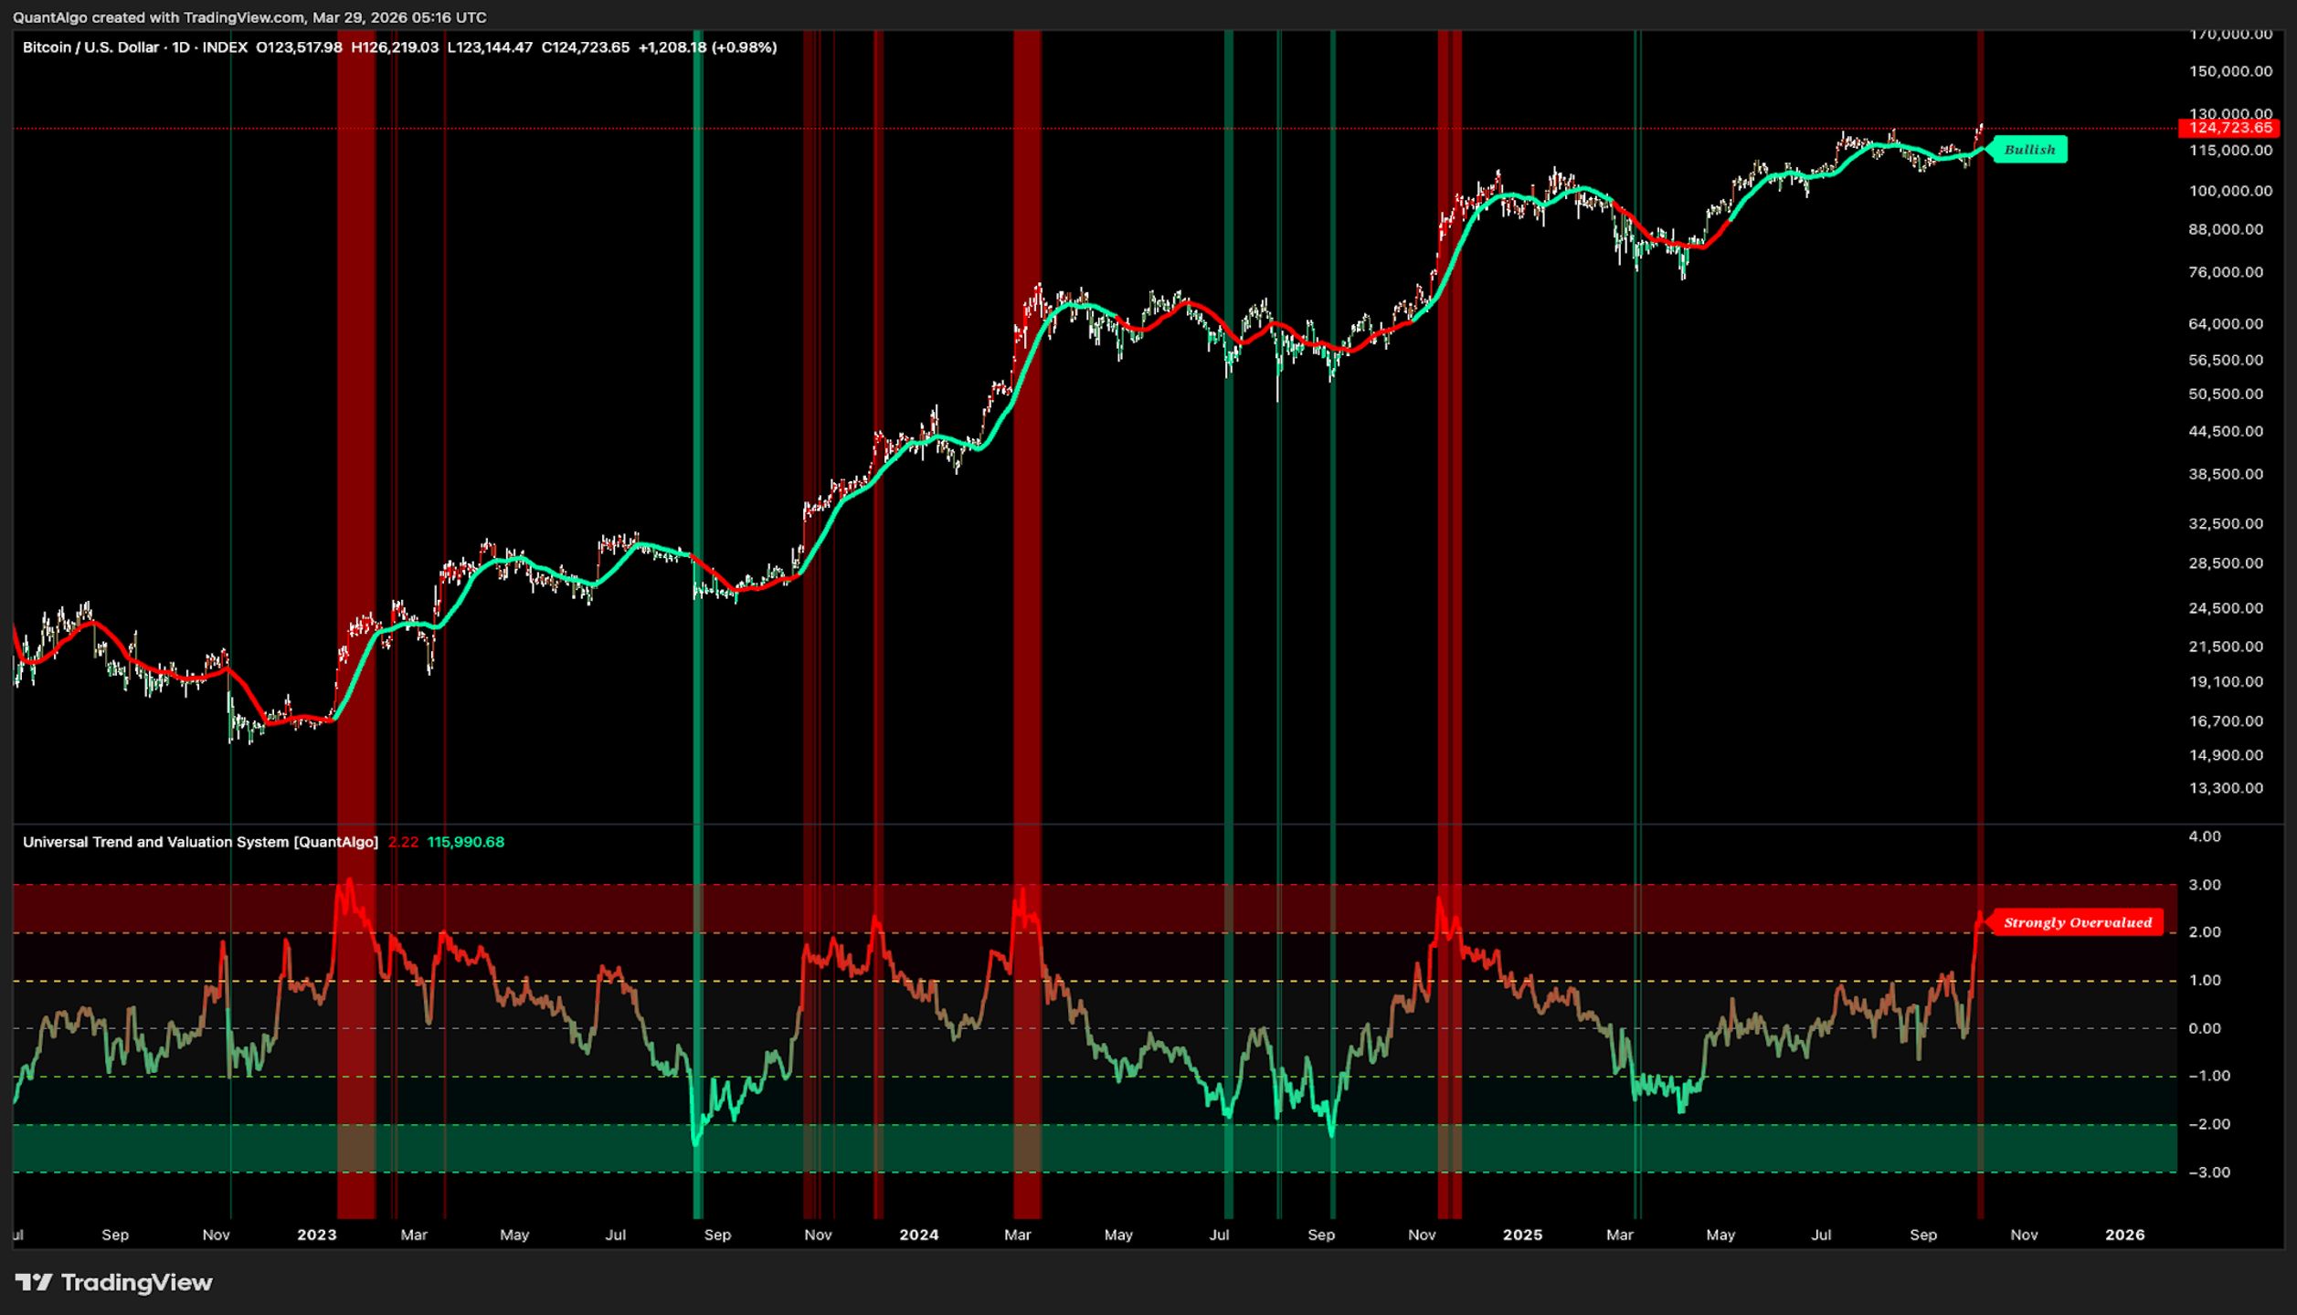The image size is (2297, 1315).
Task: Click the red Strongly Overvalued label
Action: [x=2076, y=922]
